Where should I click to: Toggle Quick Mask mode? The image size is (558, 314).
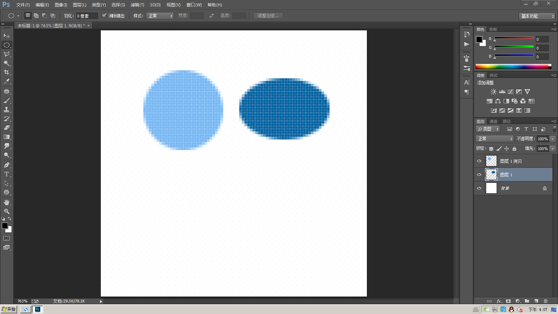coord(7,238)
